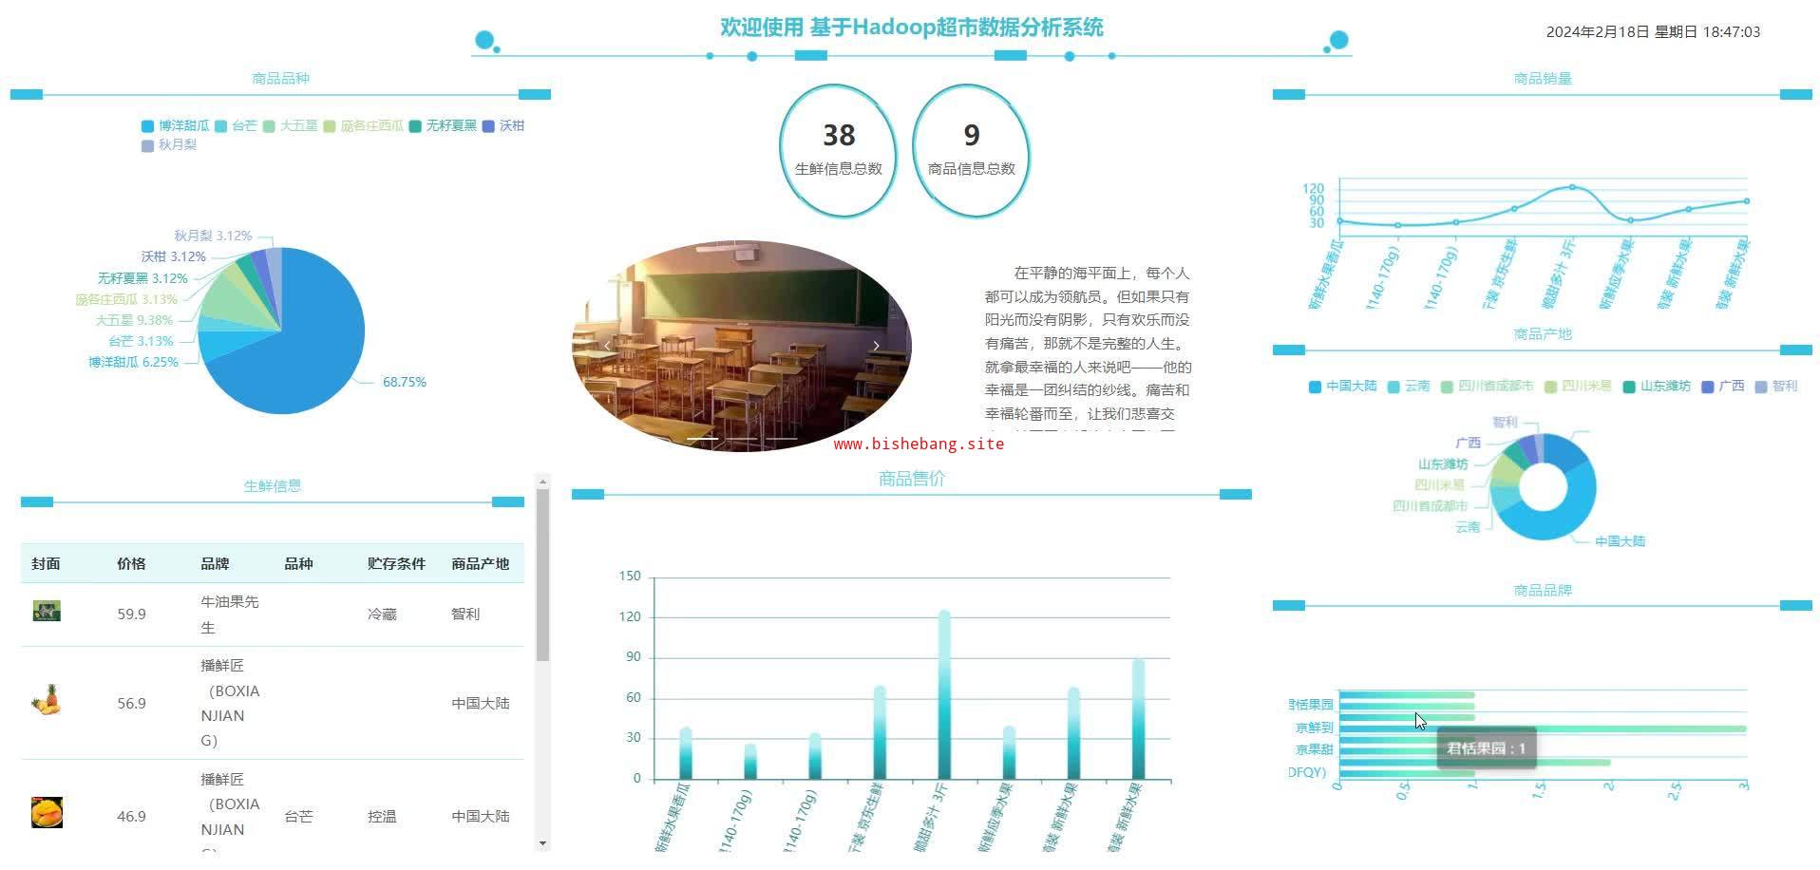Image resolution: width=1820 pixels, height=870 pixels.
Task: Open the avocado cover image in the 59.9 row
Action: 47,611
